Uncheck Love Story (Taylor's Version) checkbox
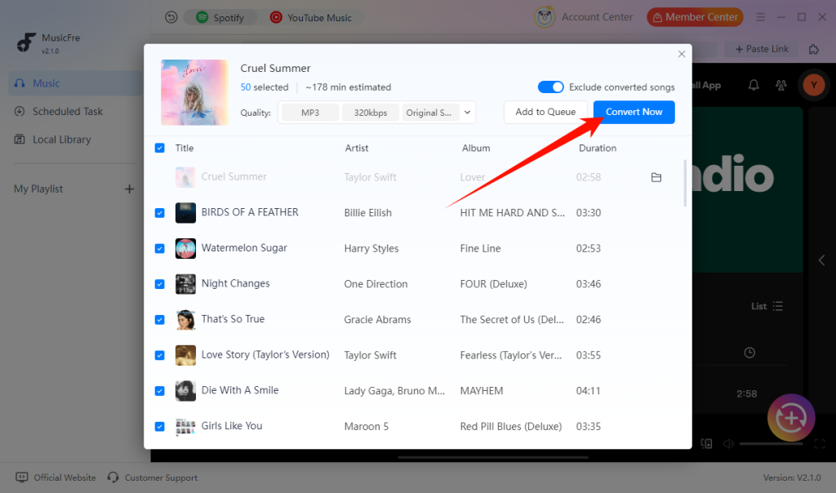836x493 pixels. click(159, 355)
